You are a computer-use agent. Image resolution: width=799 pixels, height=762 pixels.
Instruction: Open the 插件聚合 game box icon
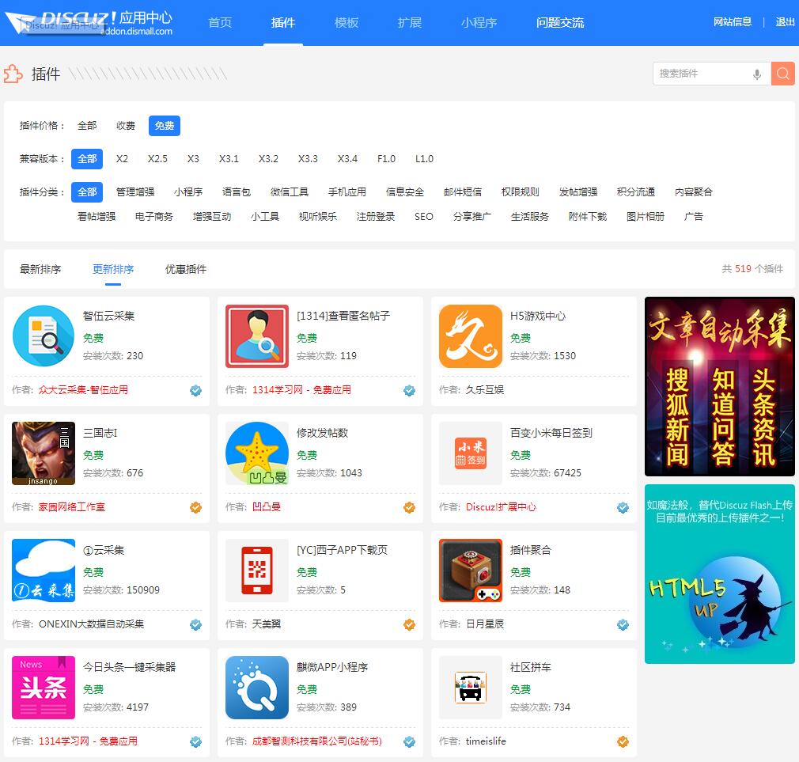coord(471,571)
